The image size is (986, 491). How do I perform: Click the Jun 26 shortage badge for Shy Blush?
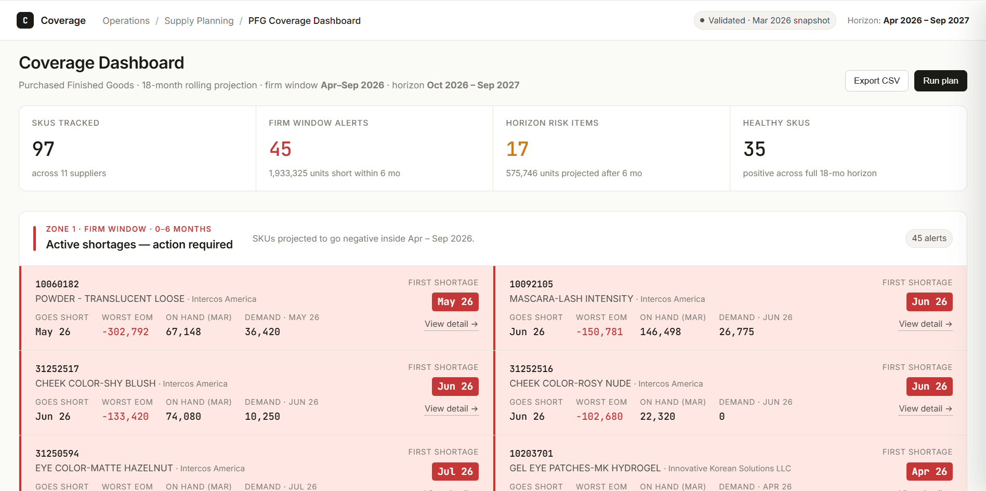point(455,387)
